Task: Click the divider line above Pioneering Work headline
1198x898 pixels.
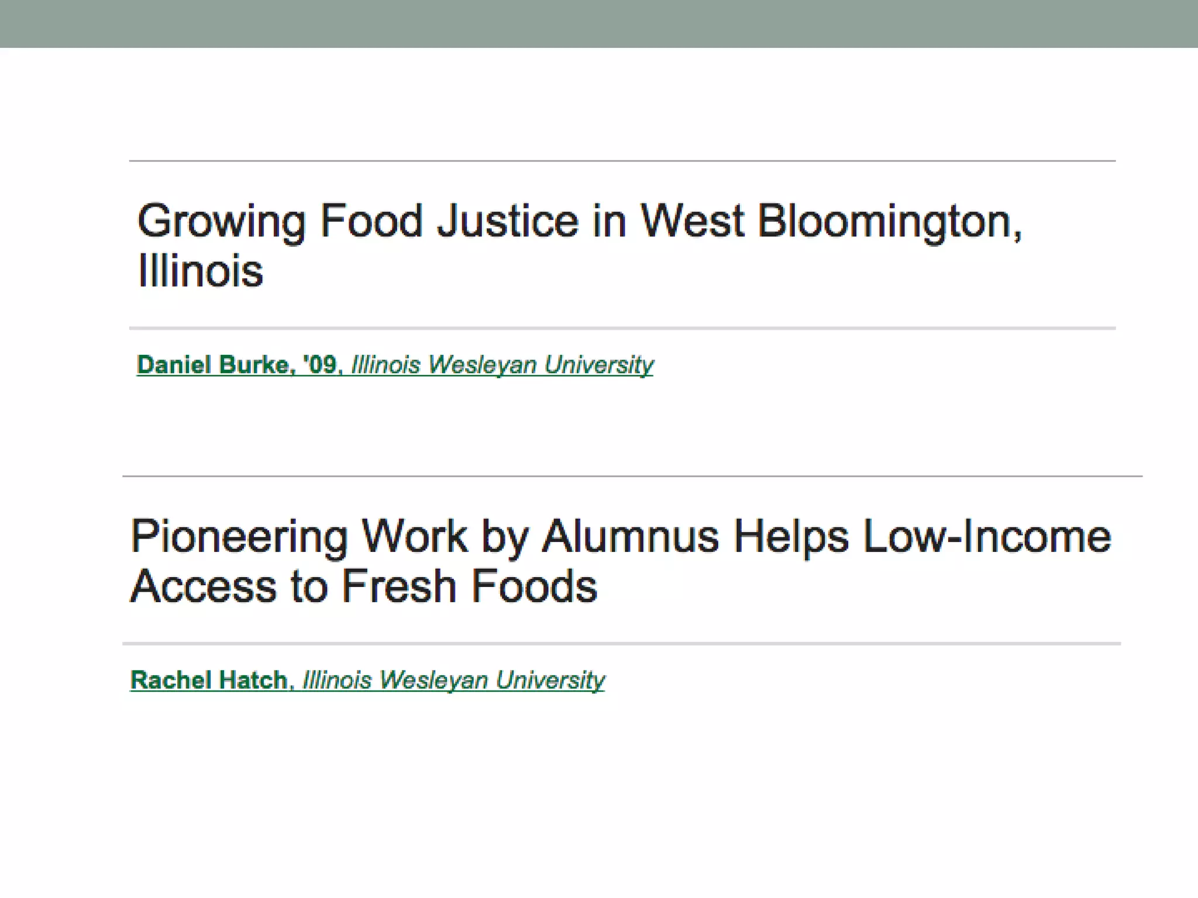Action: [632, 476]
